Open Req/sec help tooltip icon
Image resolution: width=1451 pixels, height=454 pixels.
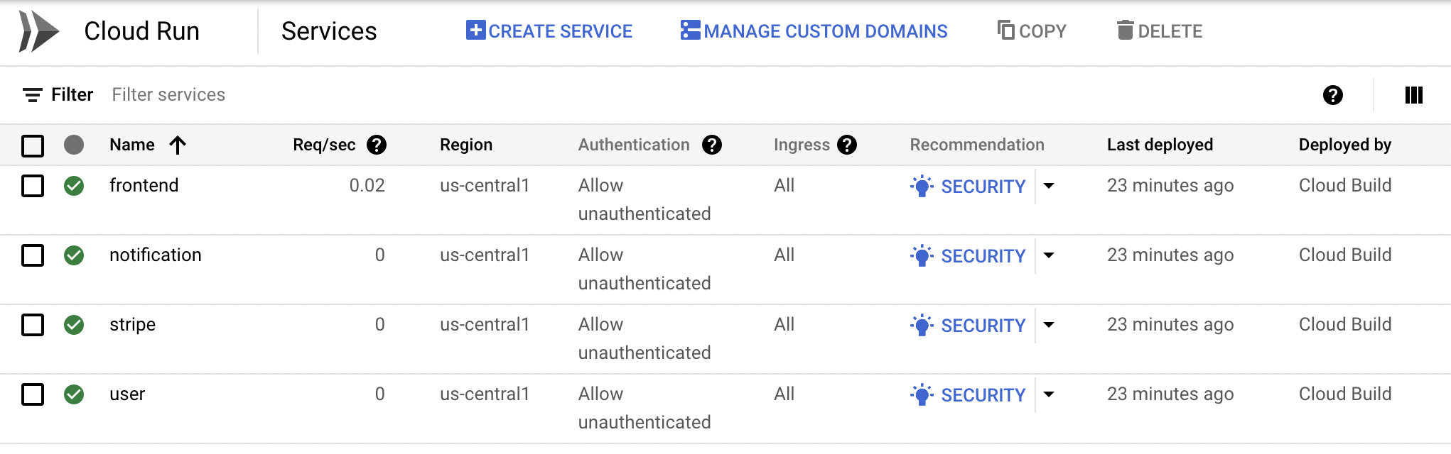point(377,145)
